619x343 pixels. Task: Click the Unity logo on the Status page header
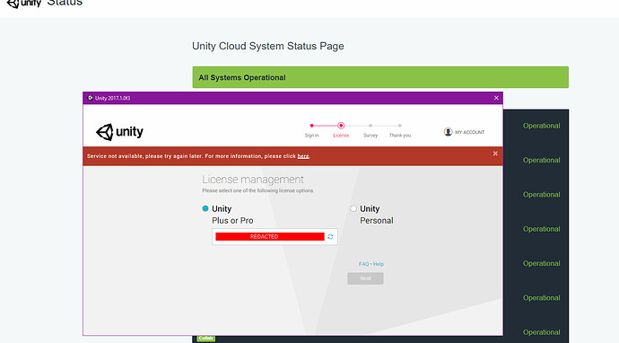click(24, 4)
